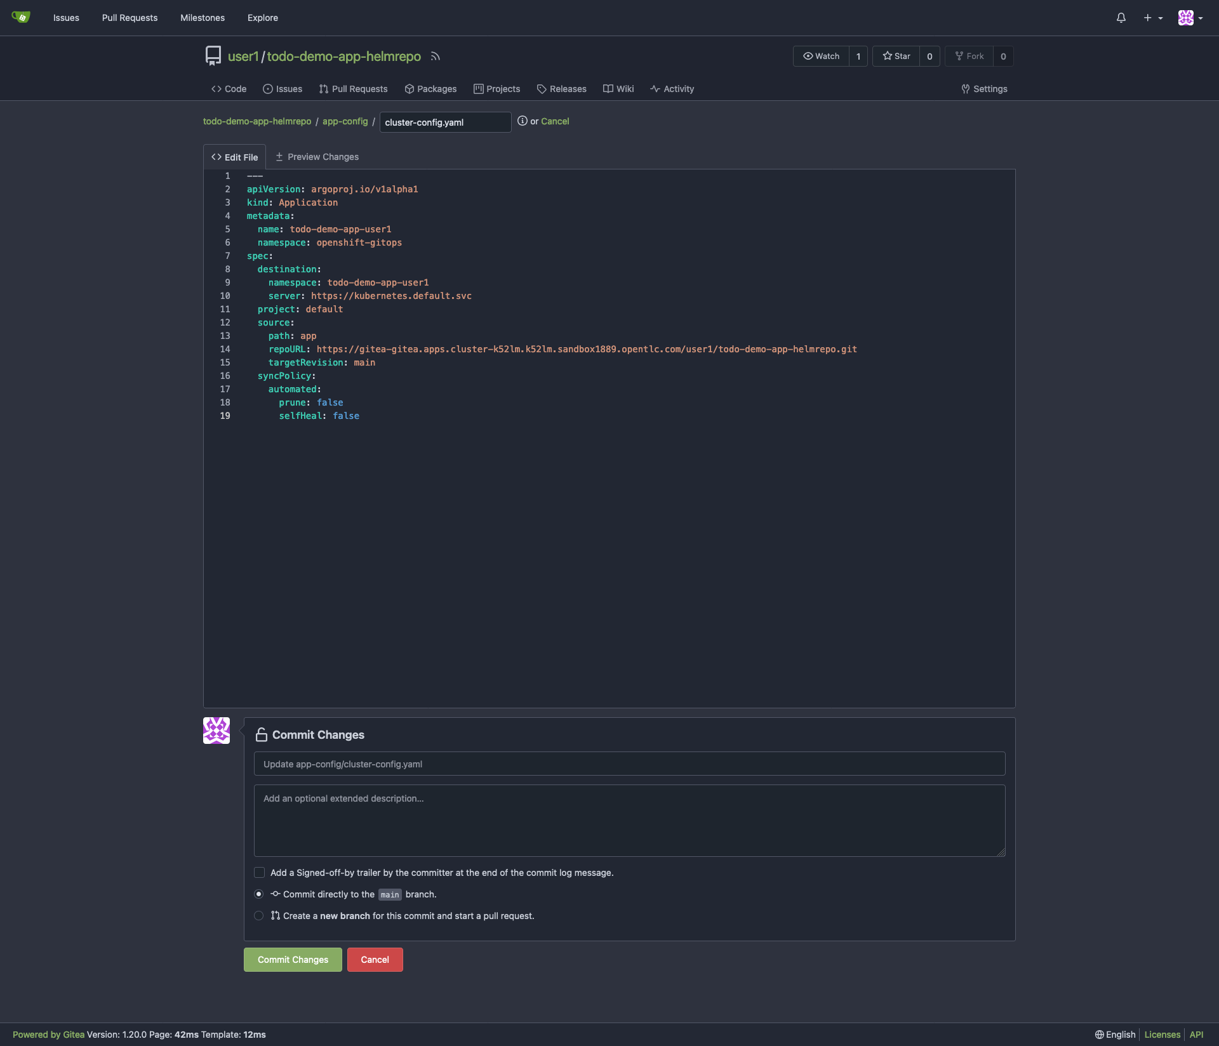Screen dimensions: 1219x1046
Task: Open the Projects tab
Action: 496,89
